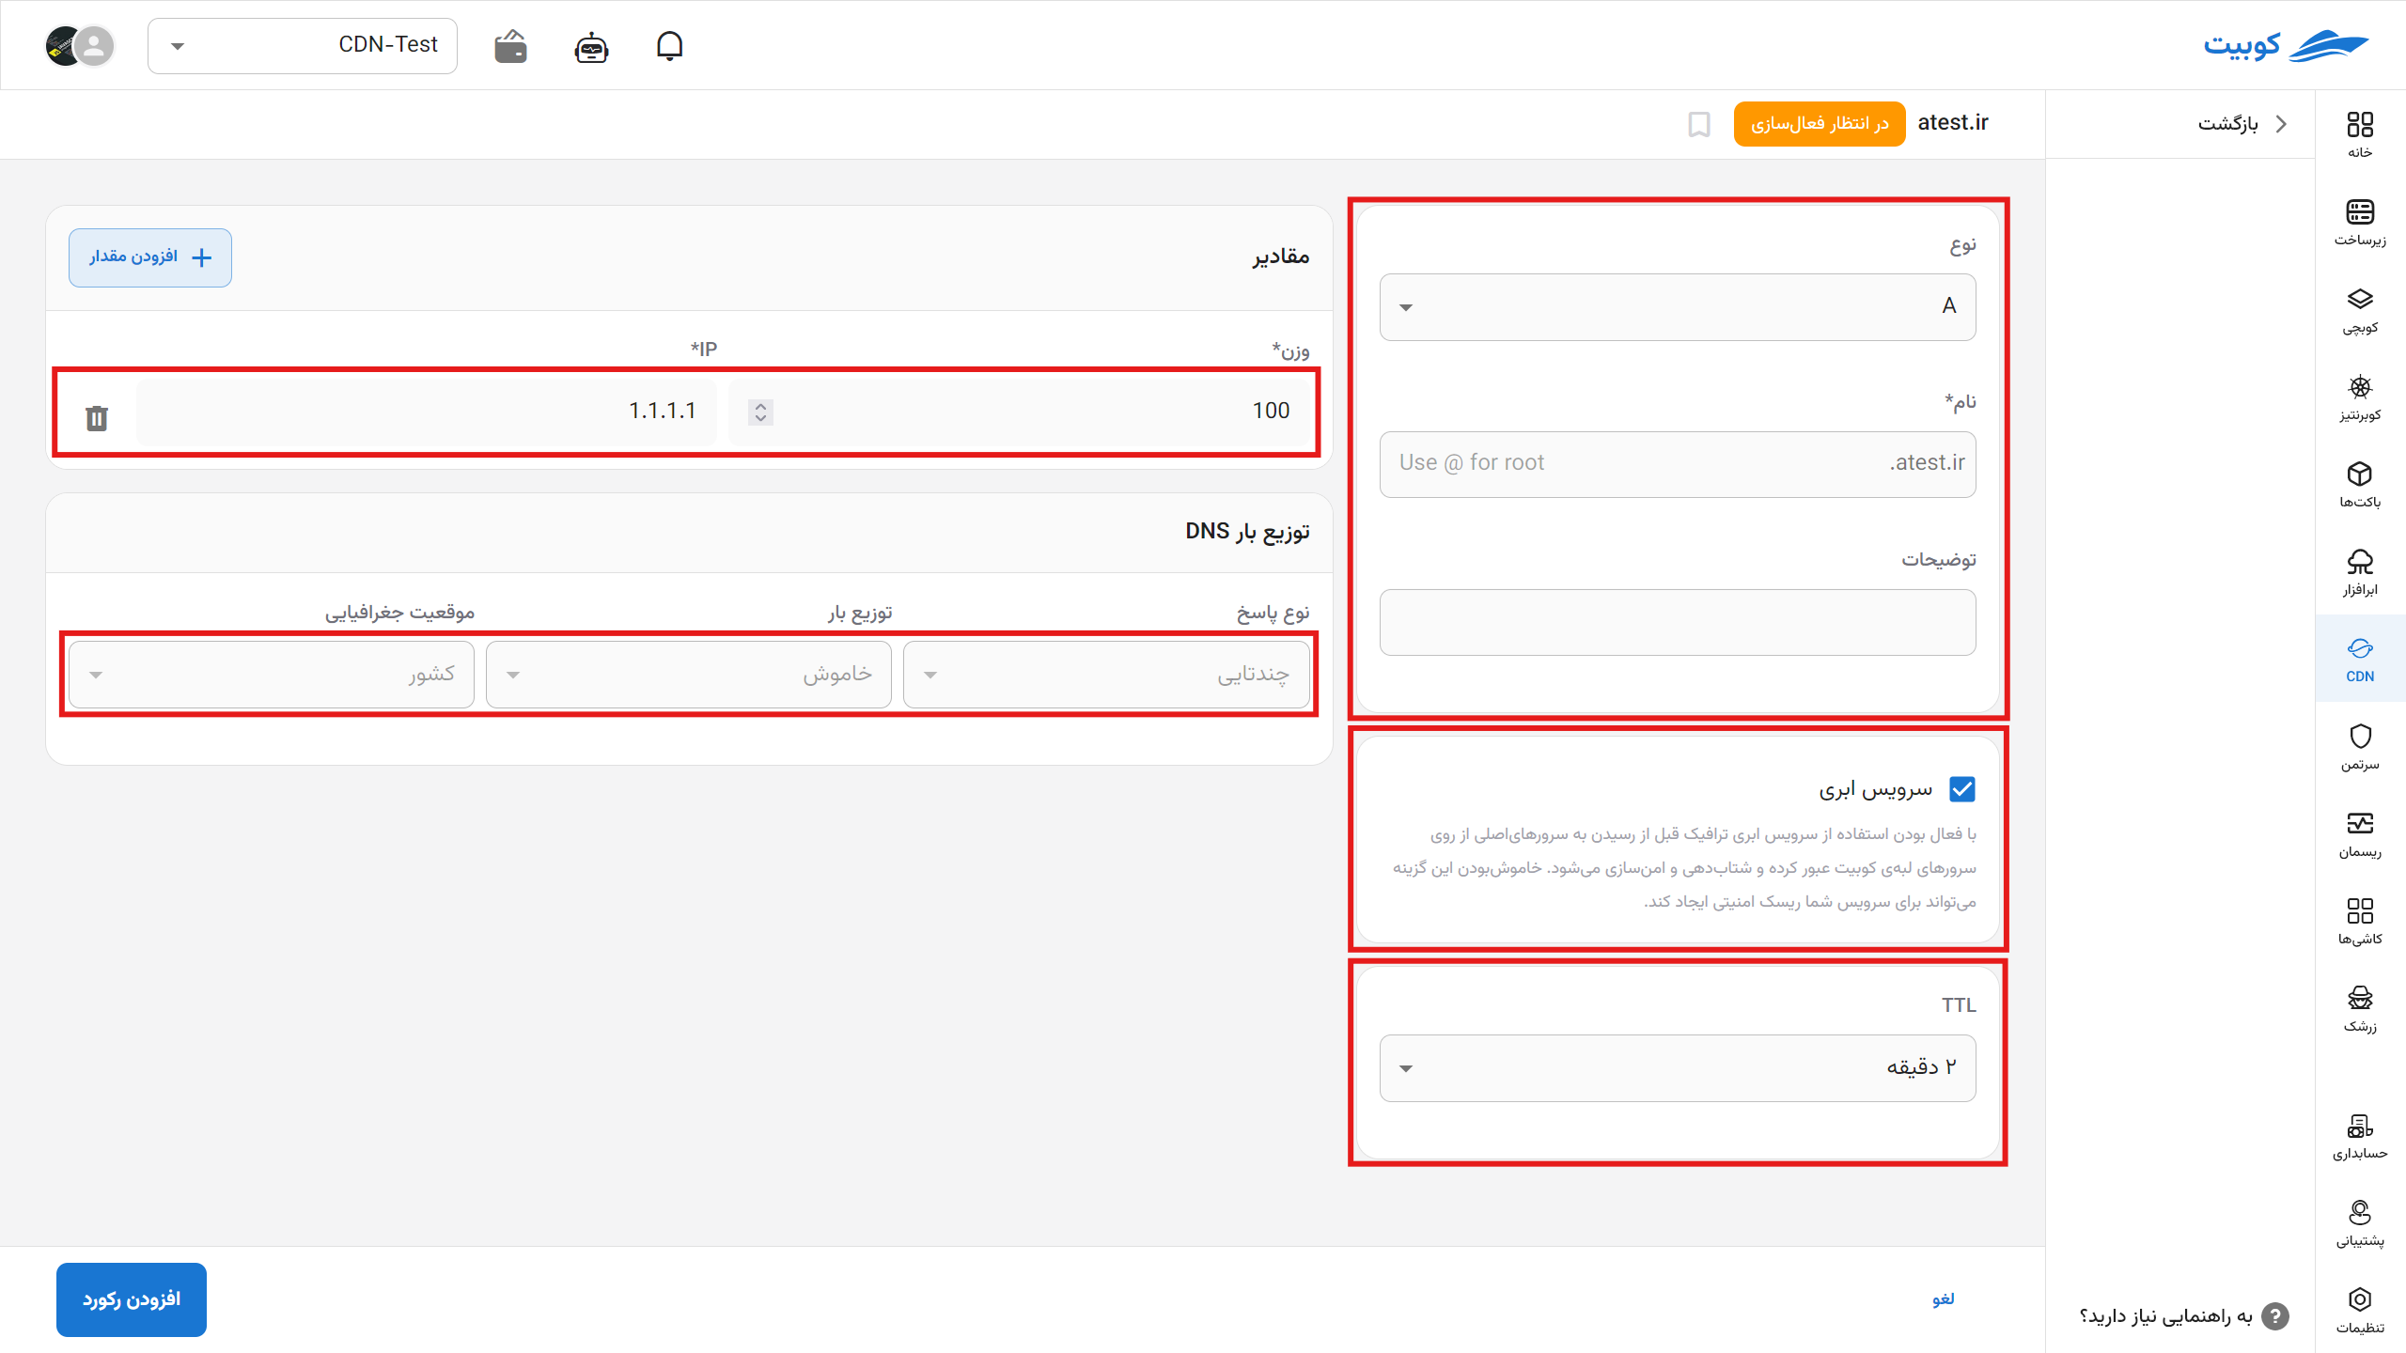Open تنظیمات sidebar section
Screen dimensions: 2406x1353
click(x=2360, y=1311)
